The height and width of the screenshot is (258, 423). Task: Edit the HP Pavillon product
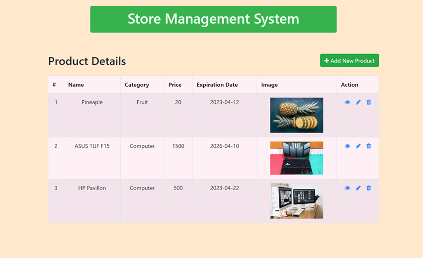(358, 188)
